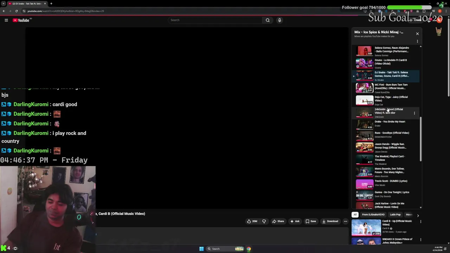Image resolution: width=450 pixels, height=253 pixels.
Task: Select the All filter chip
Action: (x=355, y=215)
